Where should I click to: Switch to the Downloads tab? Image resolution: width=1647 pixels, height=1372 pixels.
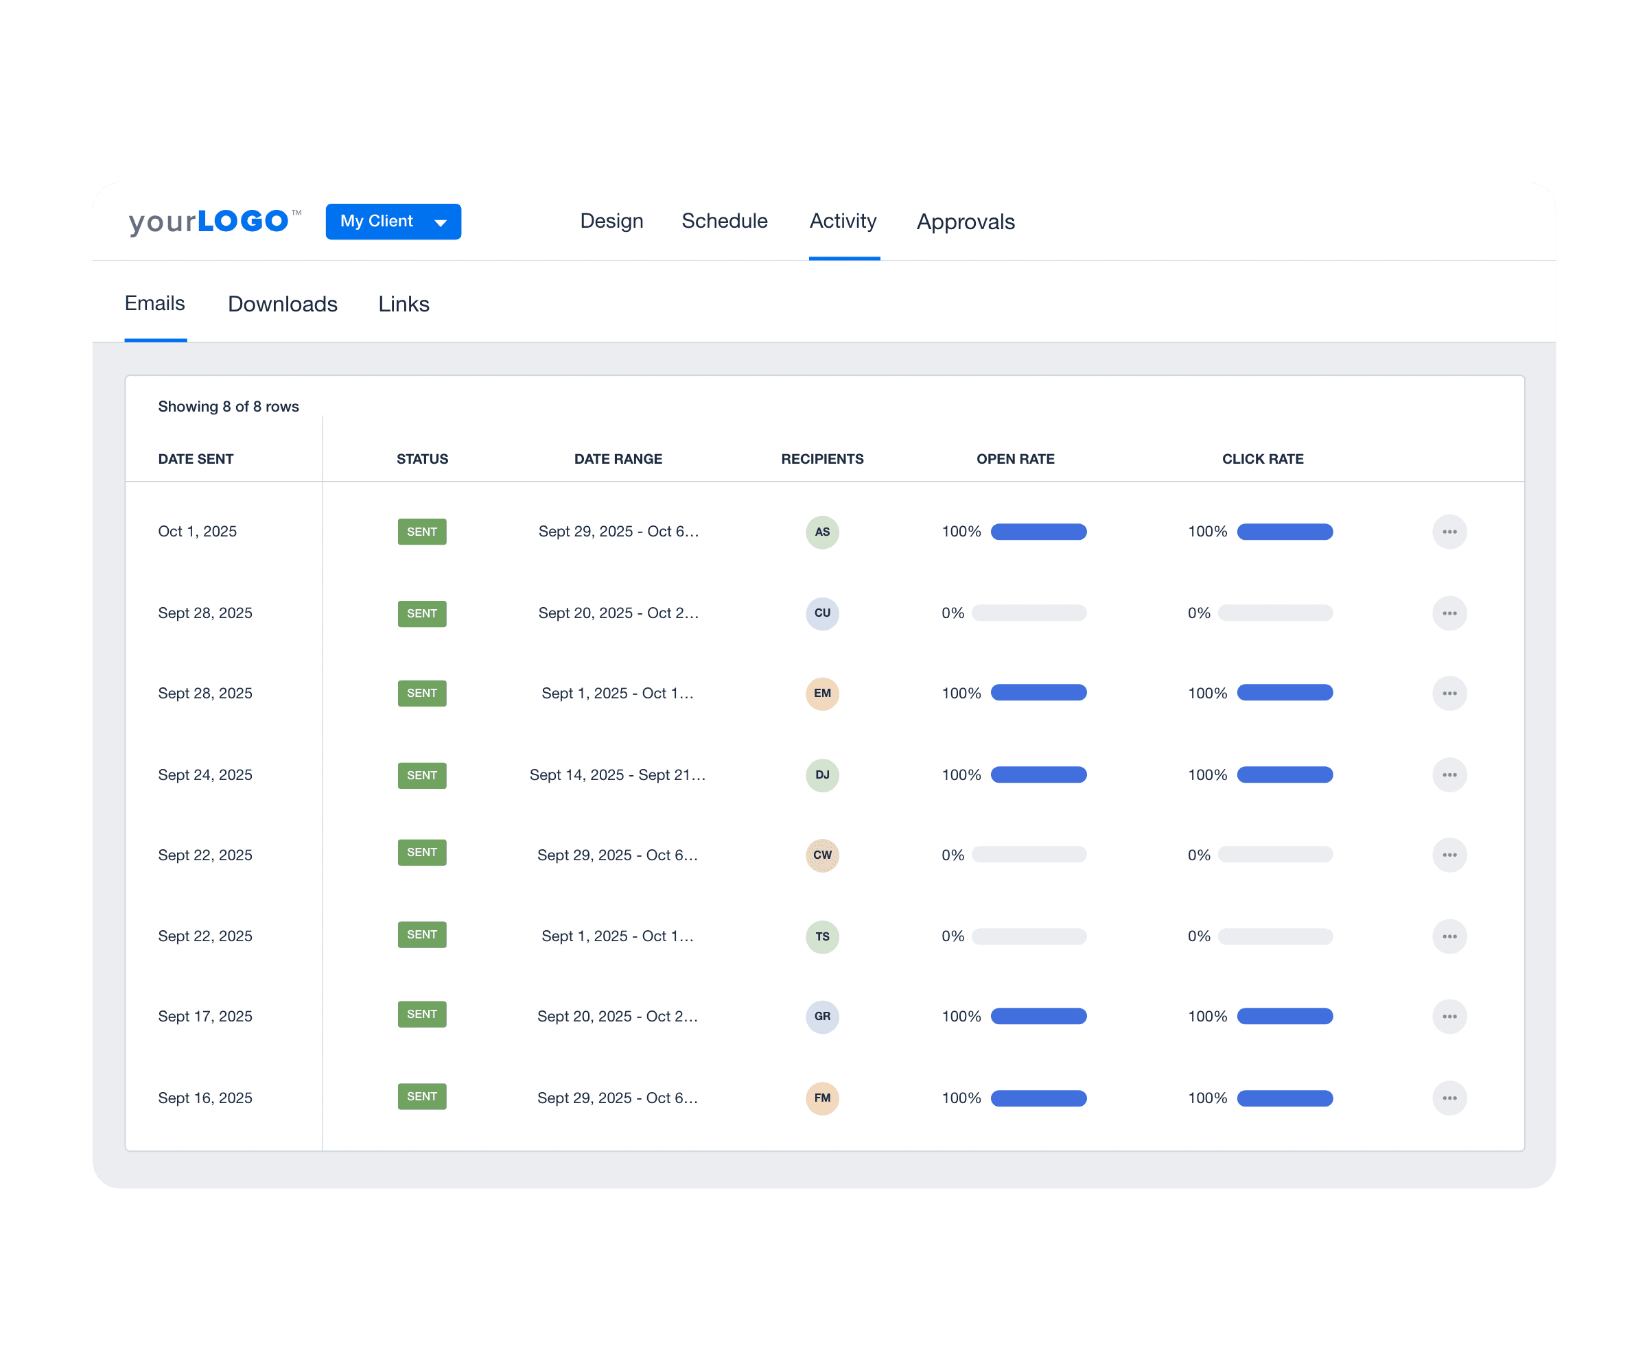(281, 303)
